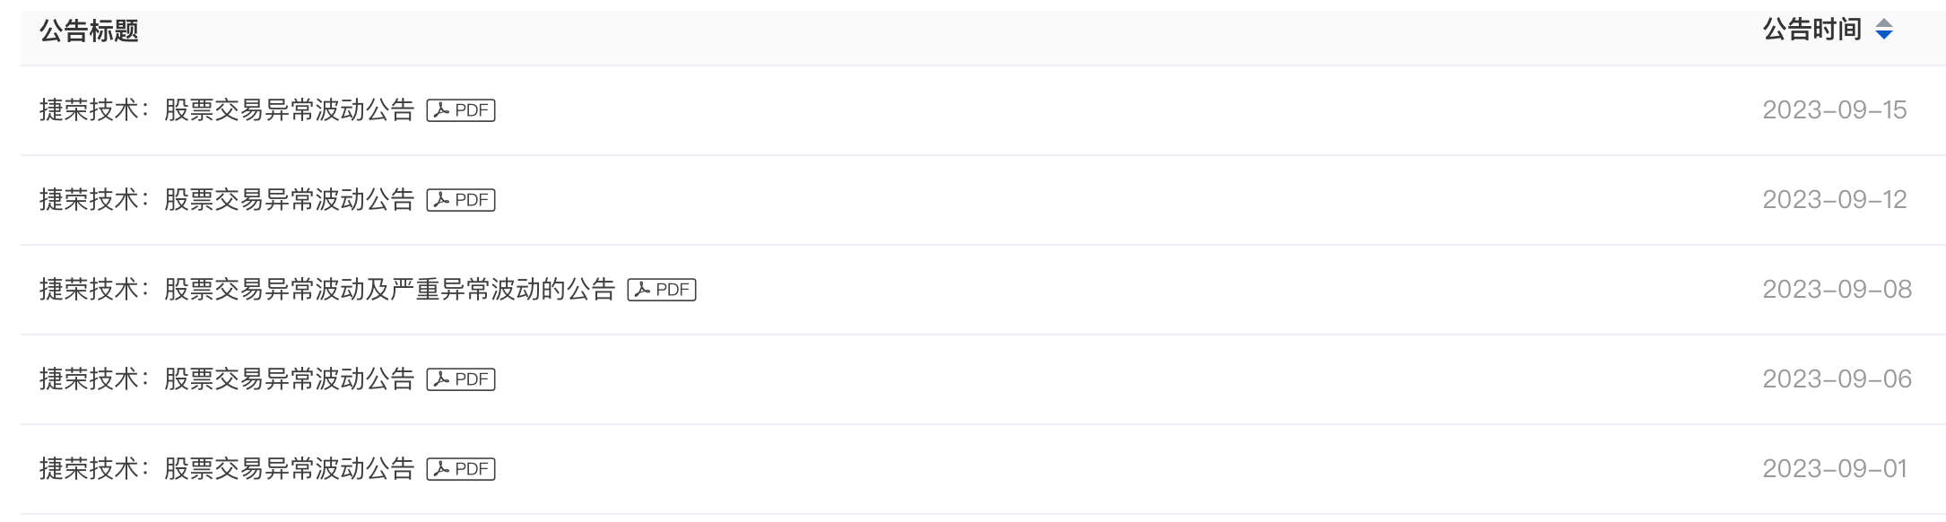
Task: Open the announcement title dated 2023-09-12
Action: pos(226,200)
